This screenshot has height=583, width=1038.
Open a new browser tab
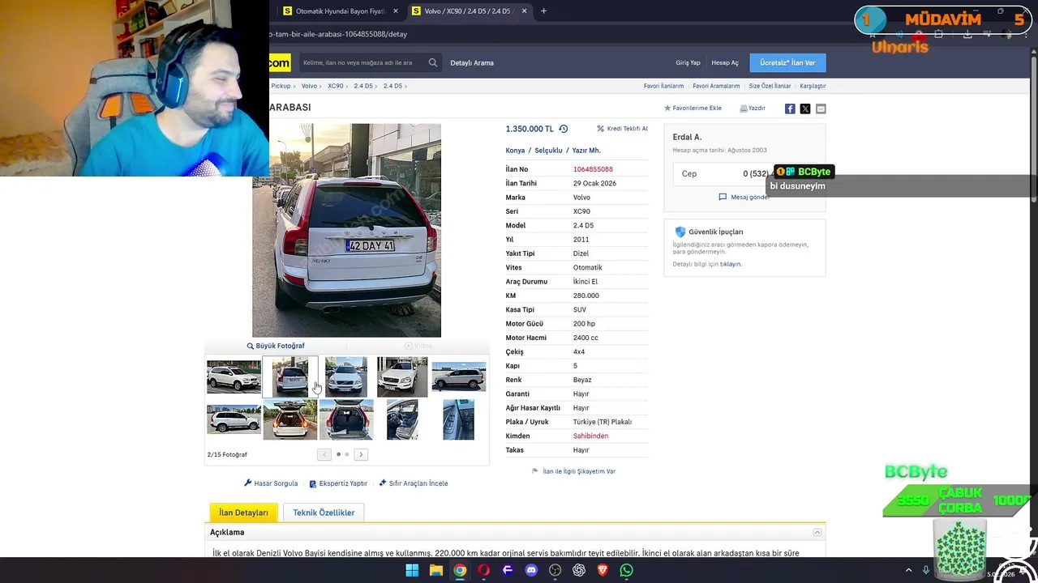[543, 11]
